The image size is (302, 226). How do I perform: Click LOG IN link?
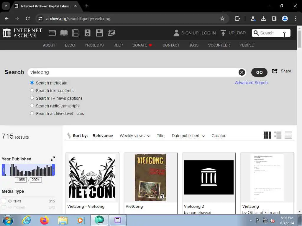[x=209, y=33]
